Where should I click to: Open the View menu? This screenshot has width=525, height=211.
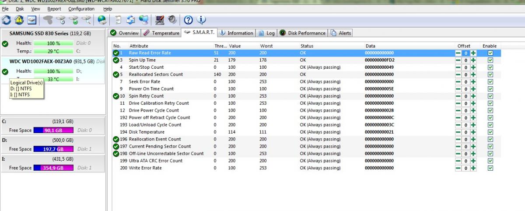pos(35,9)
